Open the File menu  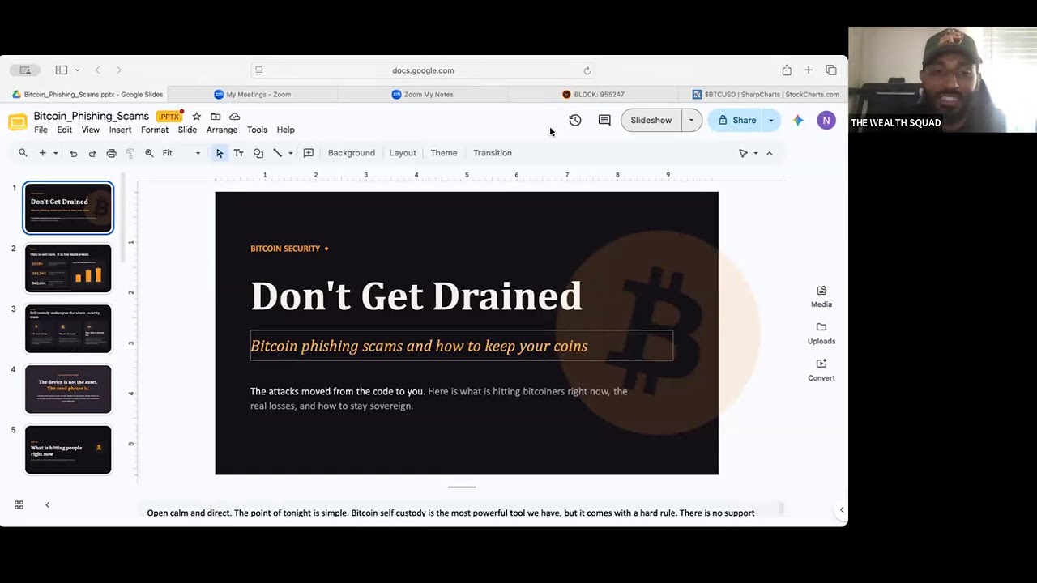(41, 130)
